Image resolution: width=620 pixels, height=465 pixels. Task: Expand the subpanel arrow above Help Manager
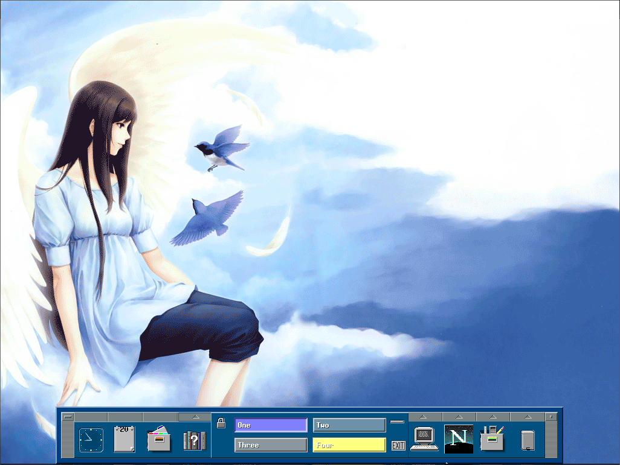(195, 417)
